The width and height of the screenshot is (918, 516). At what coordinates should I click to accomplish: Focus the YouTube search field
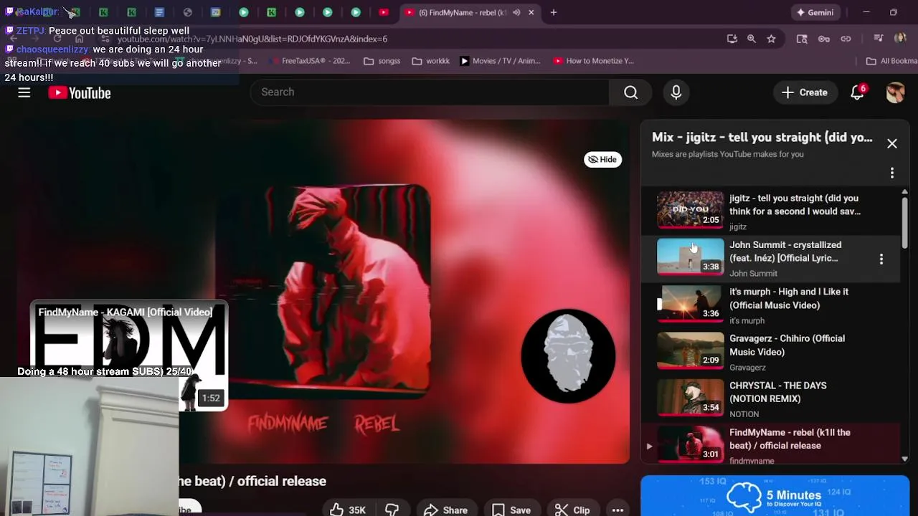(x=430, y=92)
